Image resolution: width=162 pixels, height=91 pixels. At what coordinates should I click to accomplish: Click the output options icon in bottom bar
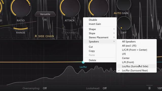pos(149,88)
